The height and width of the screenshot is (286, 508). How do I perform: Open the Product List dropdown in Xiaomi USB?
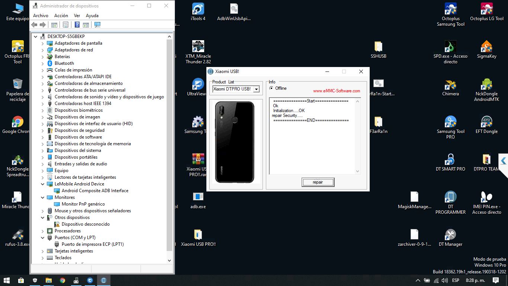[256, 89]
